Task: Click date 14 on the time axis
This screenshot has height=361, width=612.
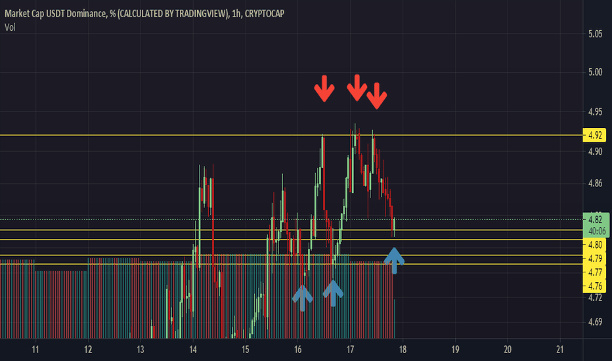Action: [x=193, y=349]
